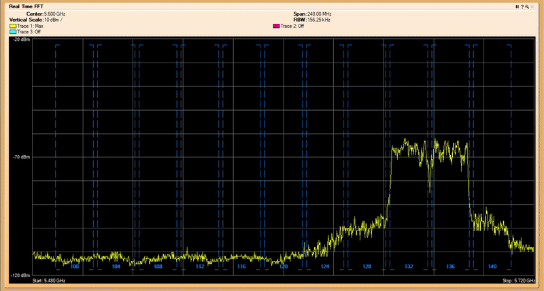Click the Stop: 5.720 GHz label
This screenshot has width=544, height=291.
pyautogui.click(x=519, y=281)
